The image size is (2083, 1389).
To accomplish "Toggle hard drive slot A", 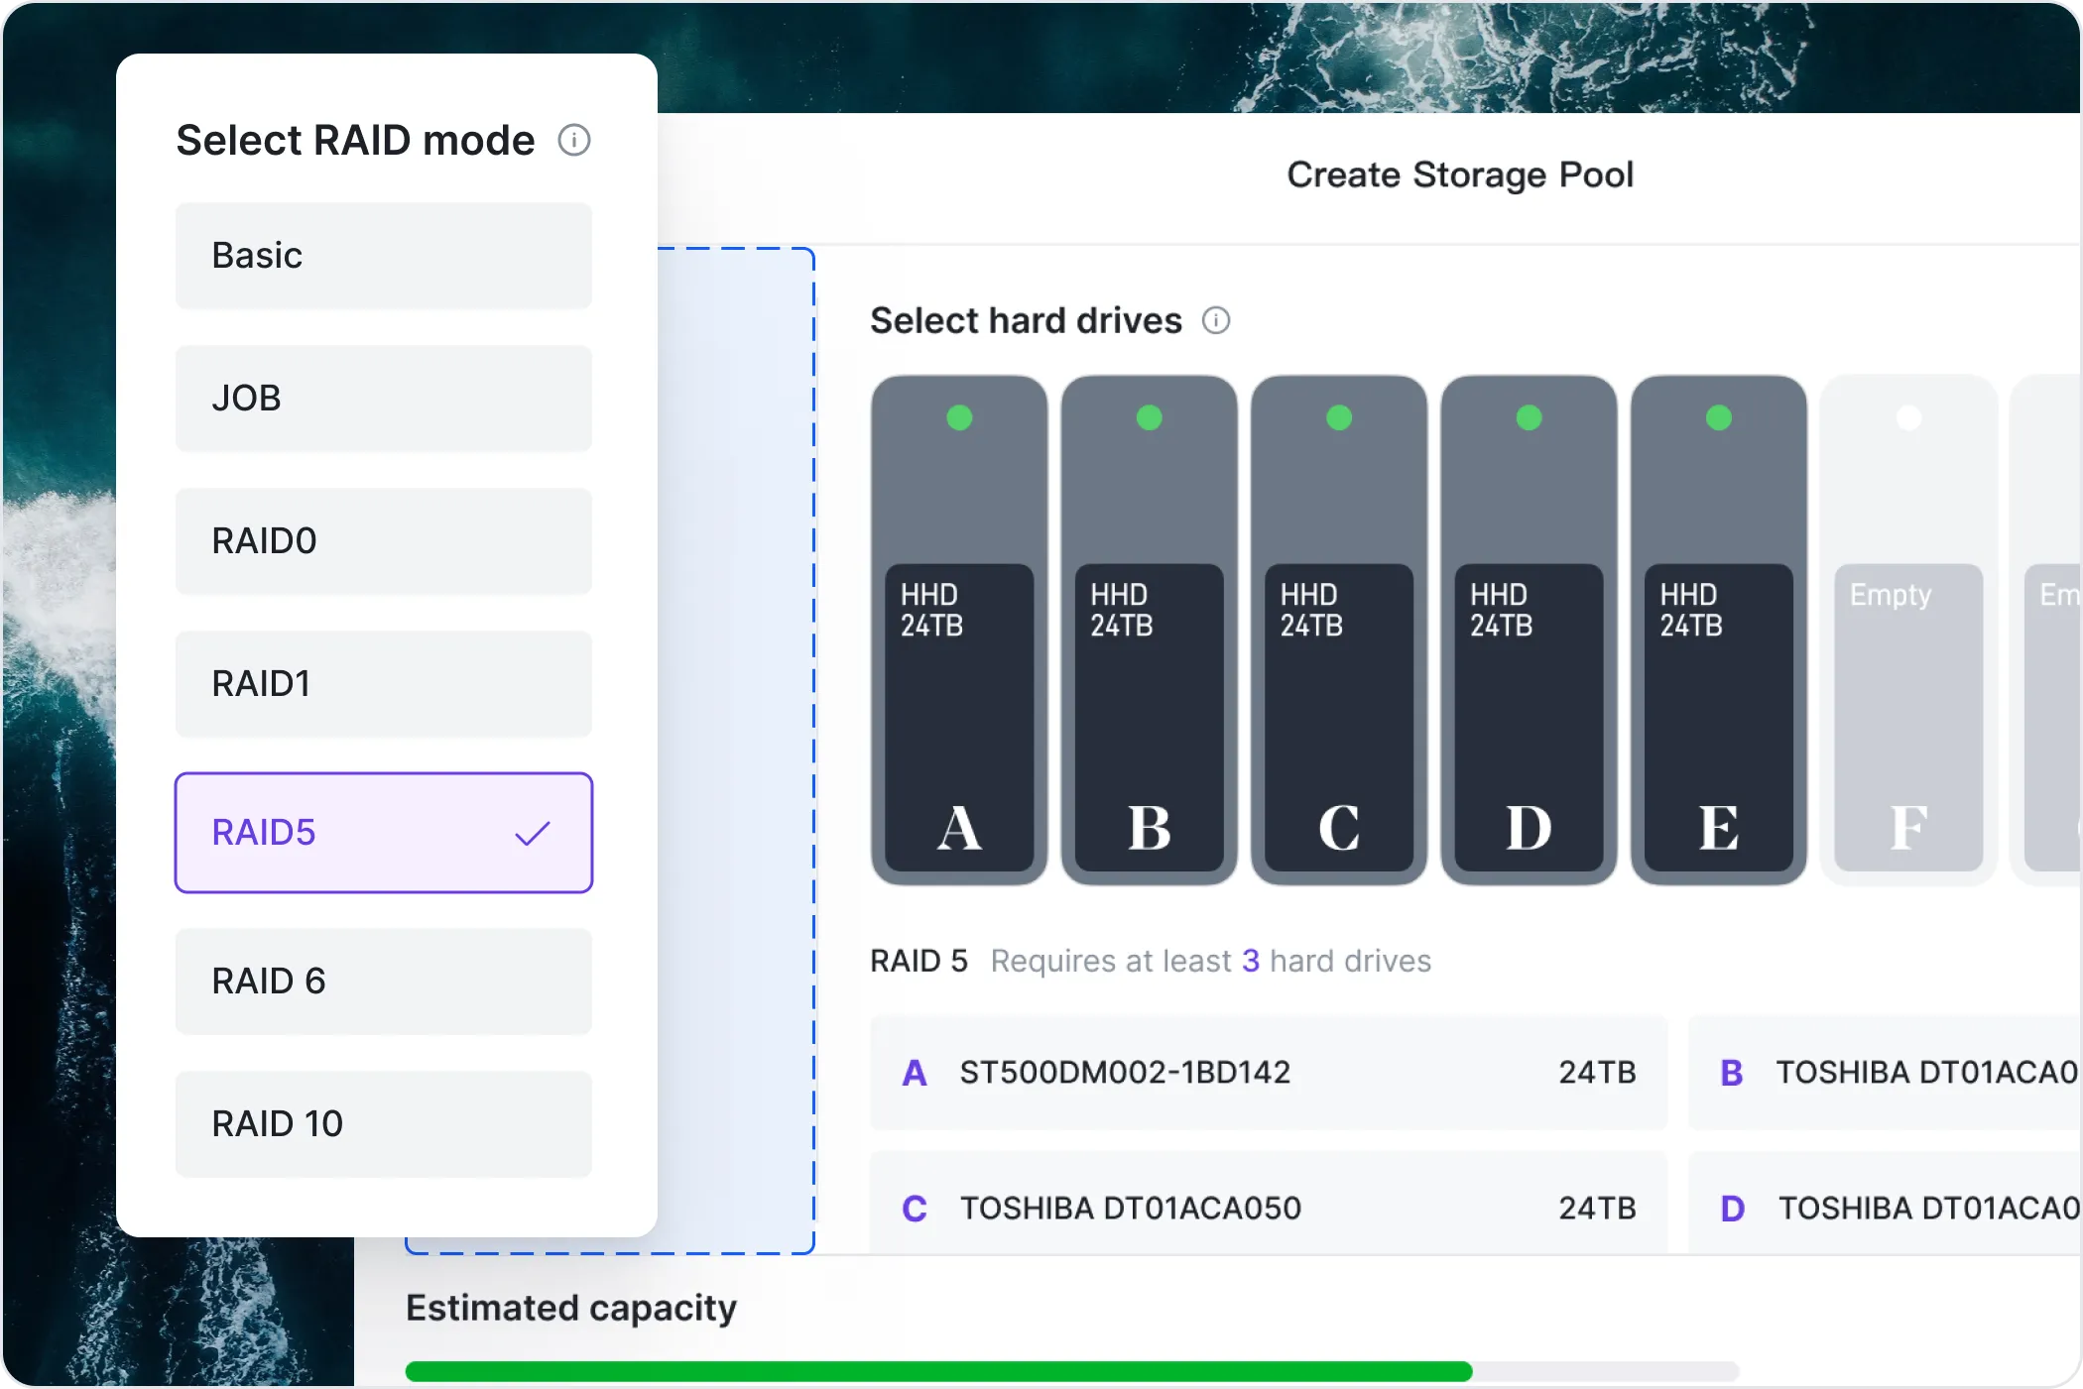I will point(959,630).
